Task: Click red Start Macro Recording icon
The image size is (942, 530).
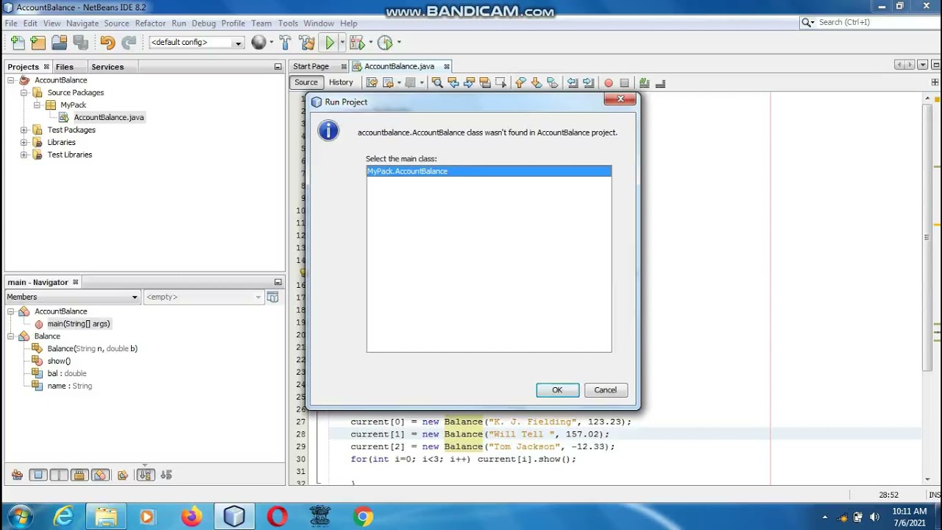Action: [x=609, y=82]
